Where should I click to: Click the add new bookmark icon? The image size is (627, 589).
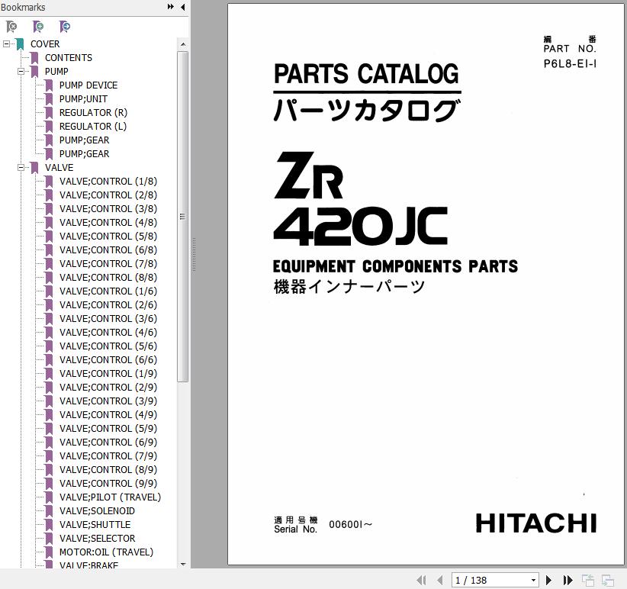pyautogui.click(x=38, y=27)
